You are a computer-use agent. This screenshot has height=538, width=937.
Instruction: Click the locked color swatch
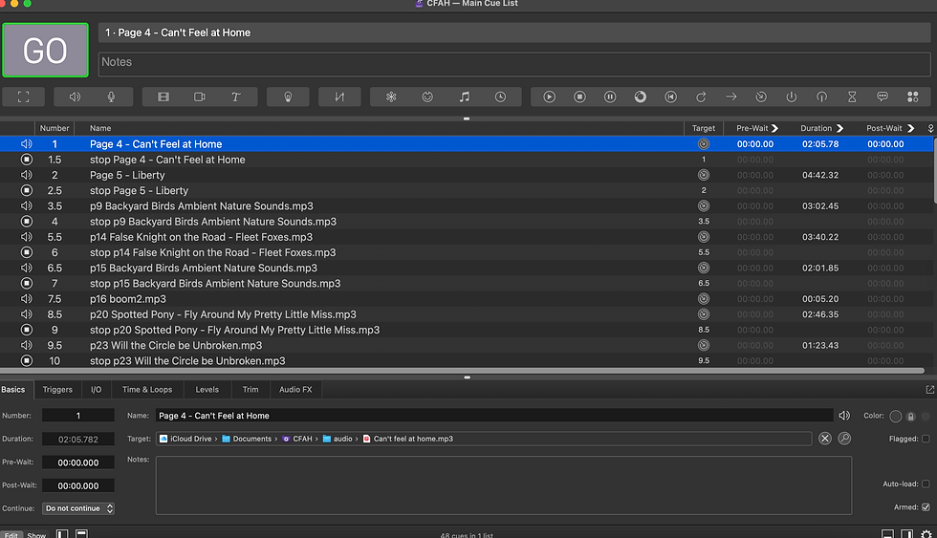910,417
